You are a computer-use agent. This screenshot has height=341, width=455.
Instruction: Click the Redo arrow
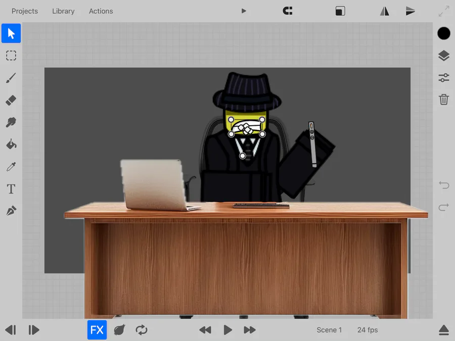pos(444,207)
